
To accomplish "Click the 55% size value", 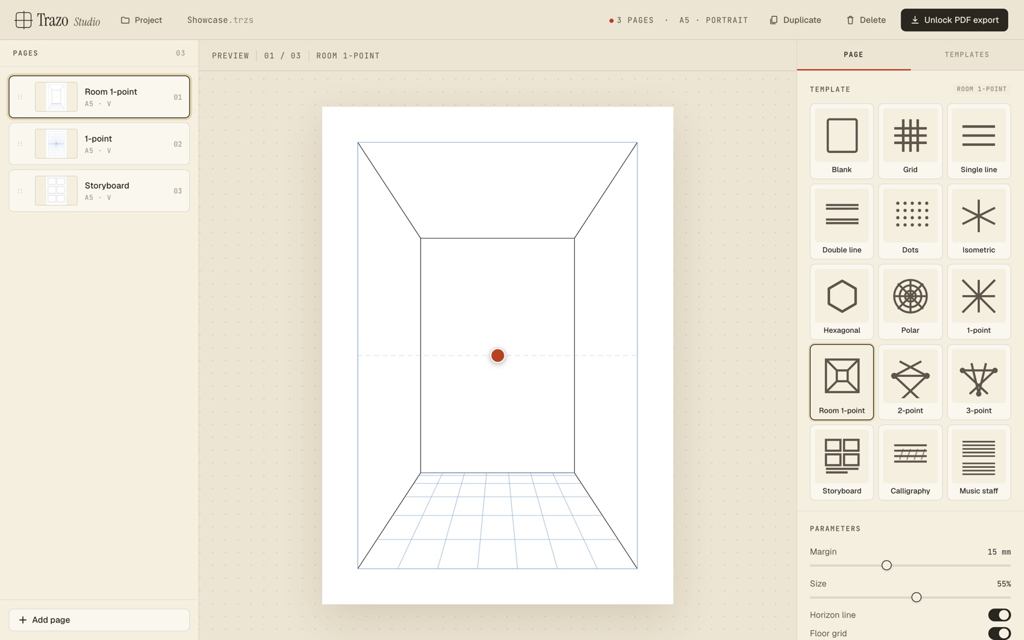I will [1004, 584].
